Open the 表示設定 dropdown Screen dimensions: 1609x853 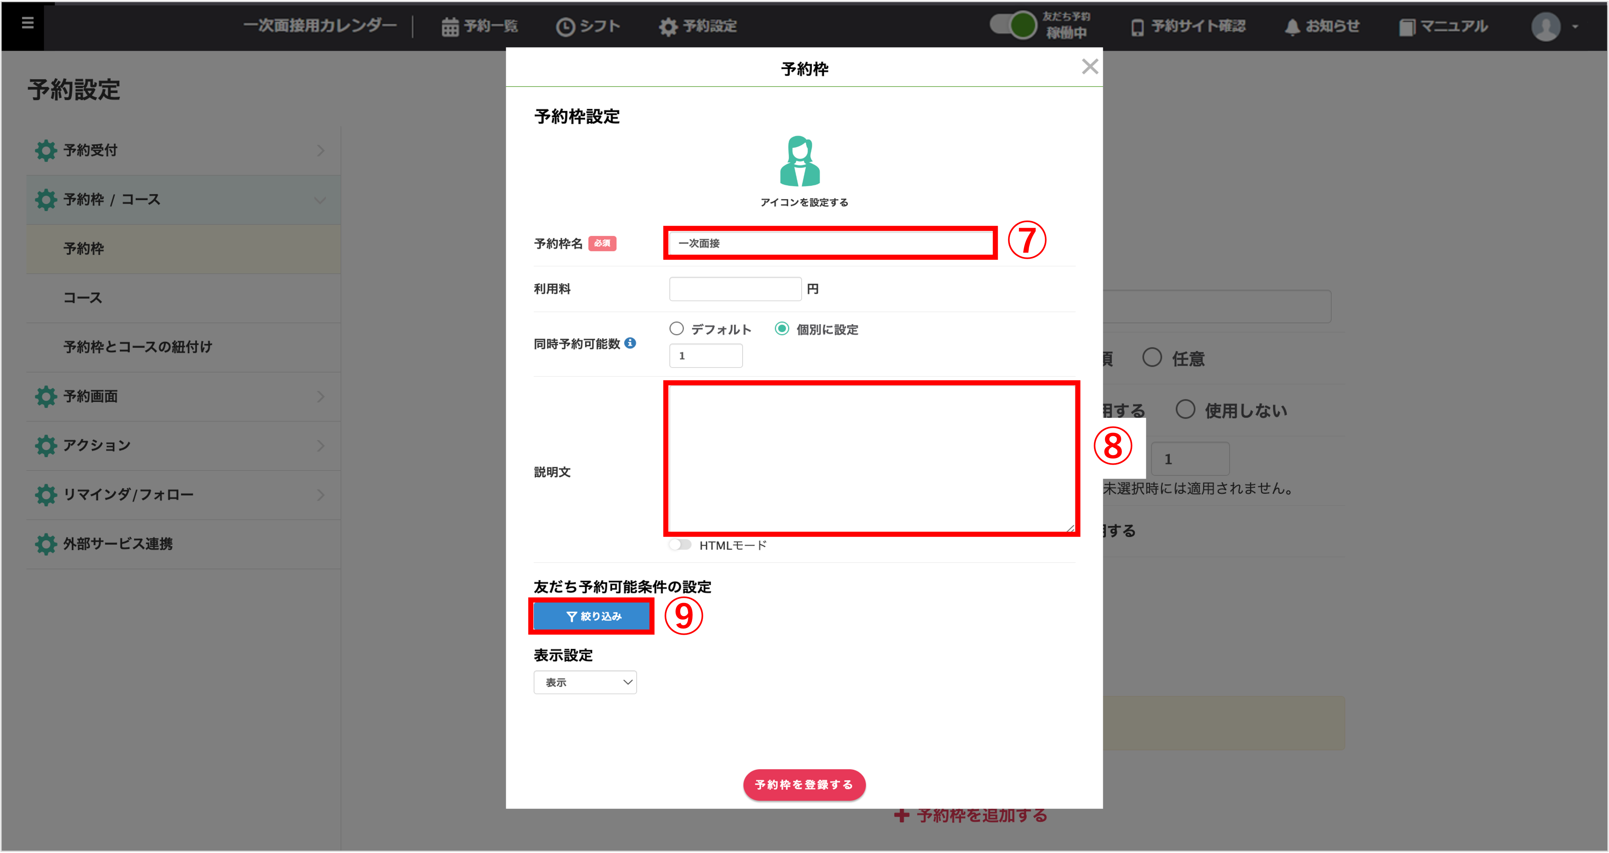click(x=585, y=683)
